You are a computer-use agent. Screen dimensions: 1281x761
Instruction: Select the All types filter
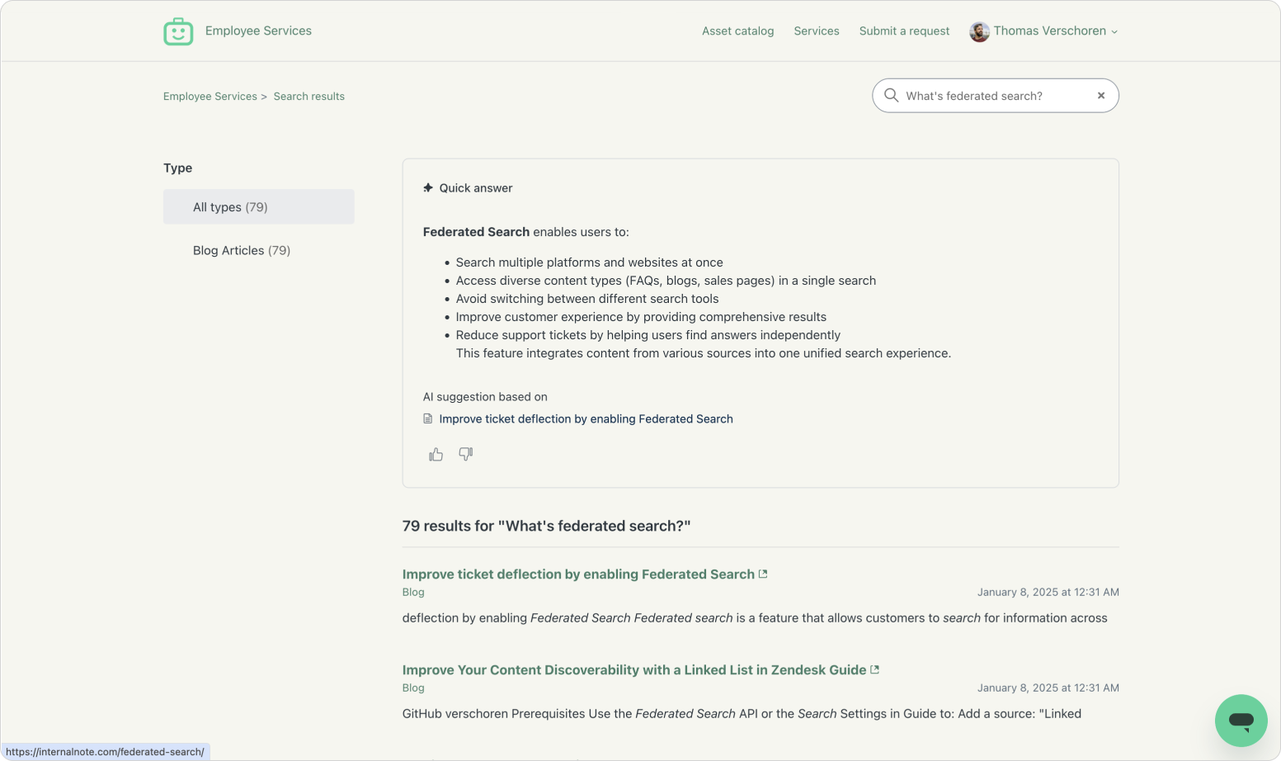pyautogui.click(x=258, y=207)
